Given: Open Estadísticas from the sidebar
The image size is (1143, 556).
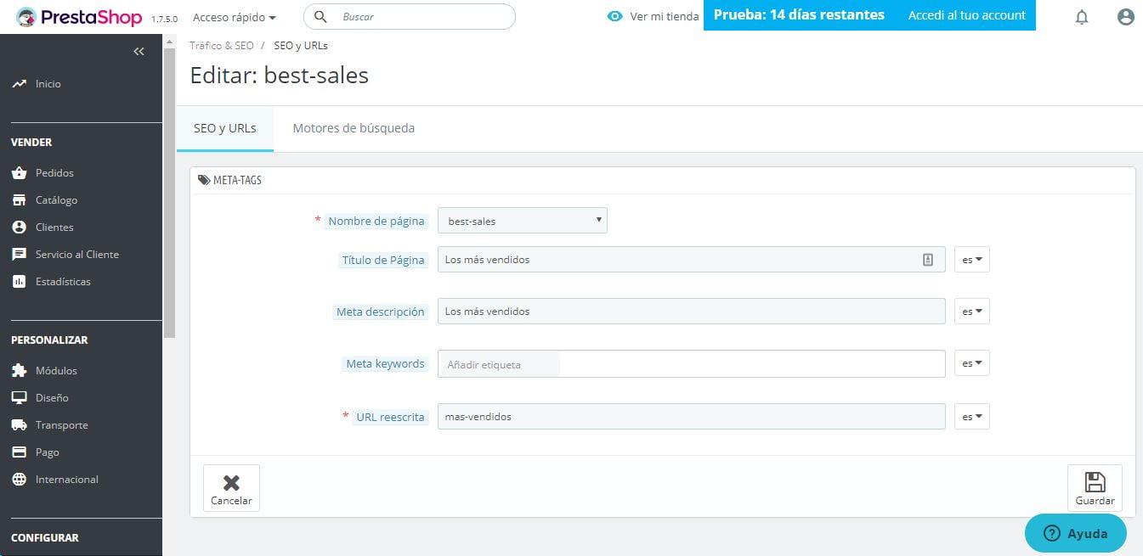Looking at the screenshot, I should pyautogui.click(x=62, y=281).
